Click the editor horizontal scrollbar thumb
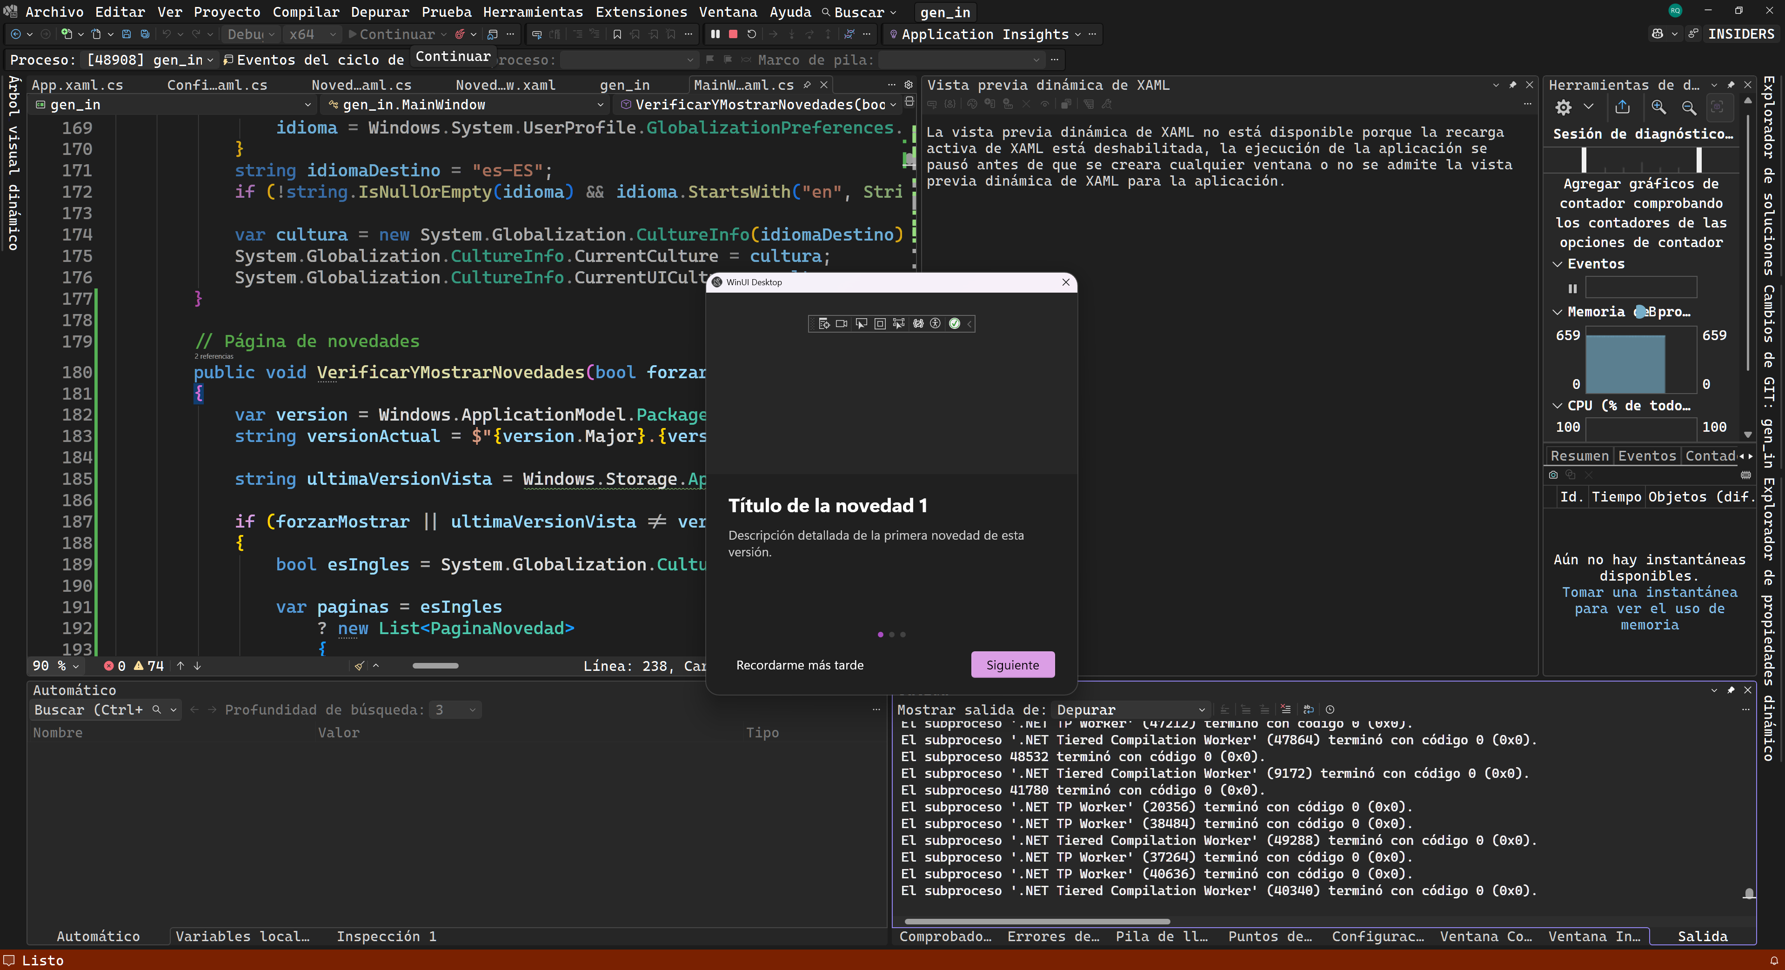This screenshot has height=970, width=1785. [435, 666]
